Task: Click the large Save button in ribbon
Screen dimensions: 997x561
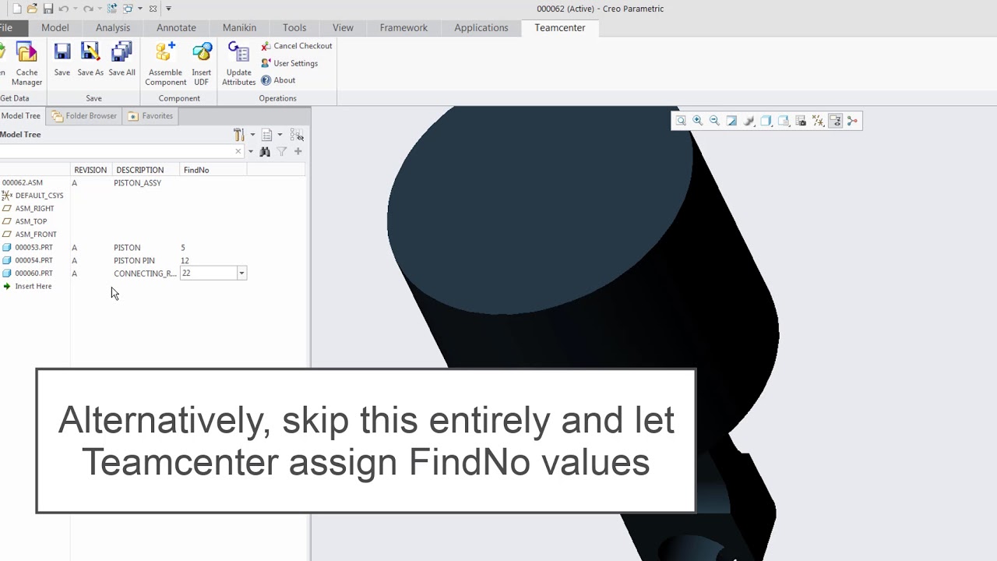Action: pyautogui.click(x=62, y=60)
